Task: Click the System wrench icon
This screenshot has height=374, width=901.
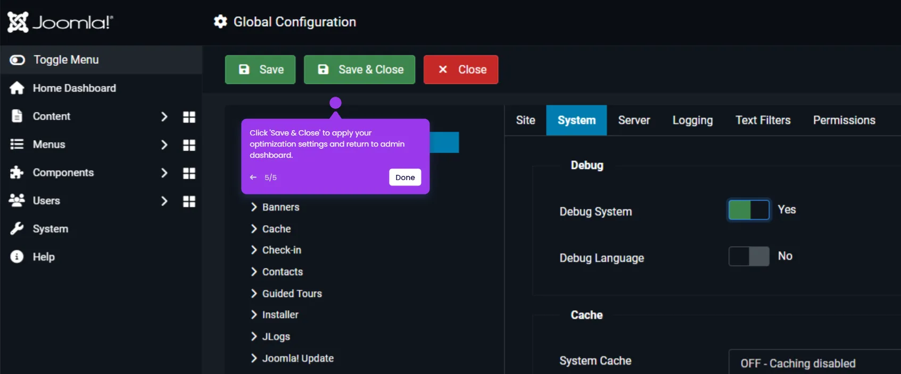Action: 17,229
